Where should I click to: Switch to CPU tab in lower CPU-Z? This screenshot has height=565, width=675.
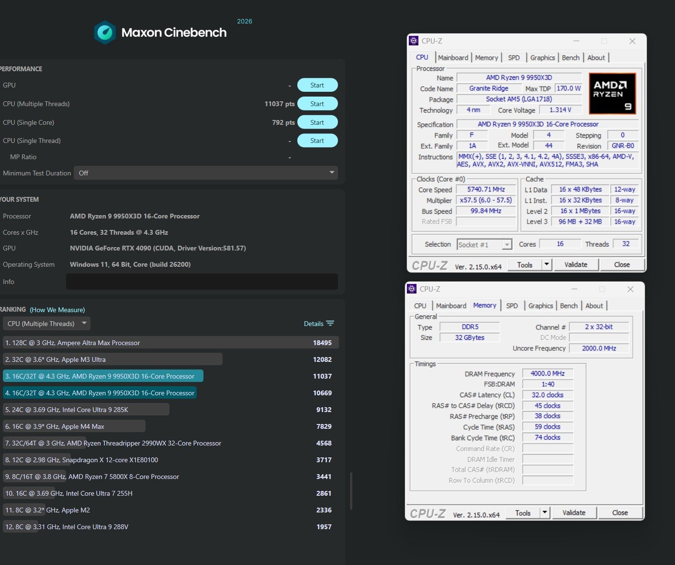[x=420, y=306]
